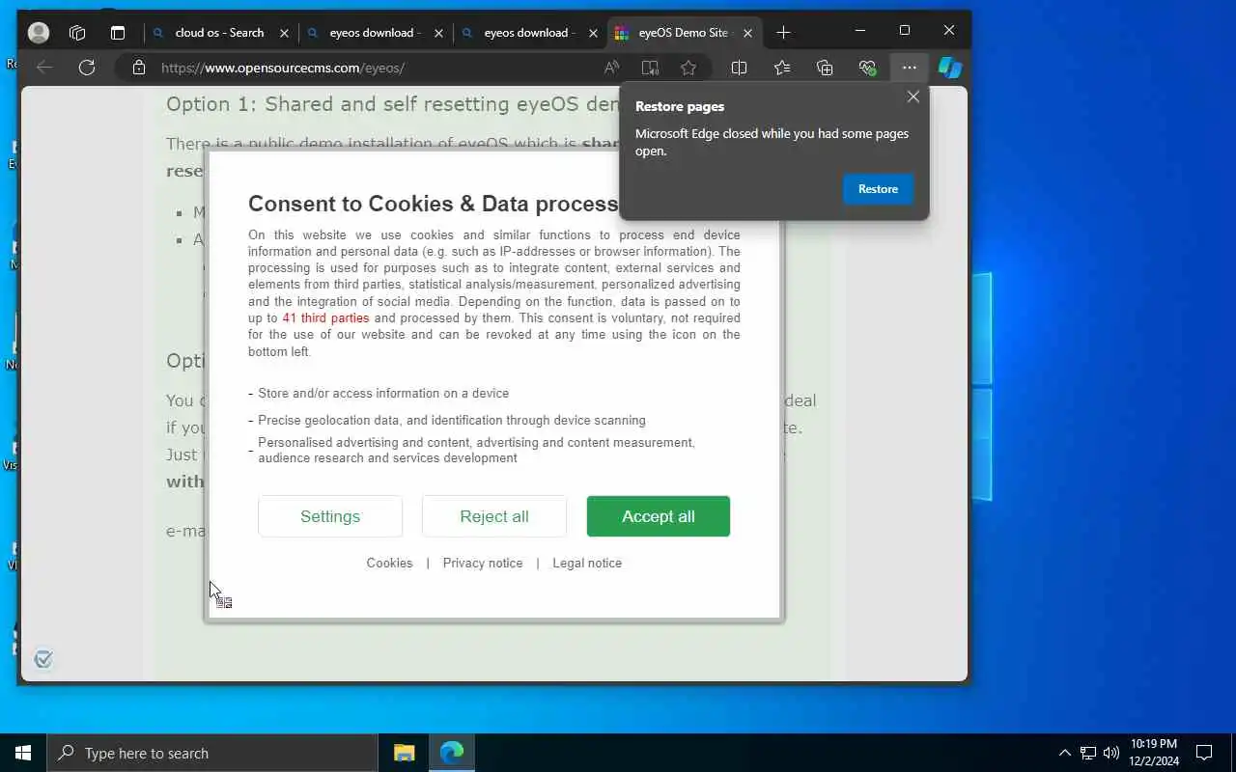Click the consent revoke icon at bottom left
The height and width of the screenshot is (772, 1236).
(x=43, y=659)
